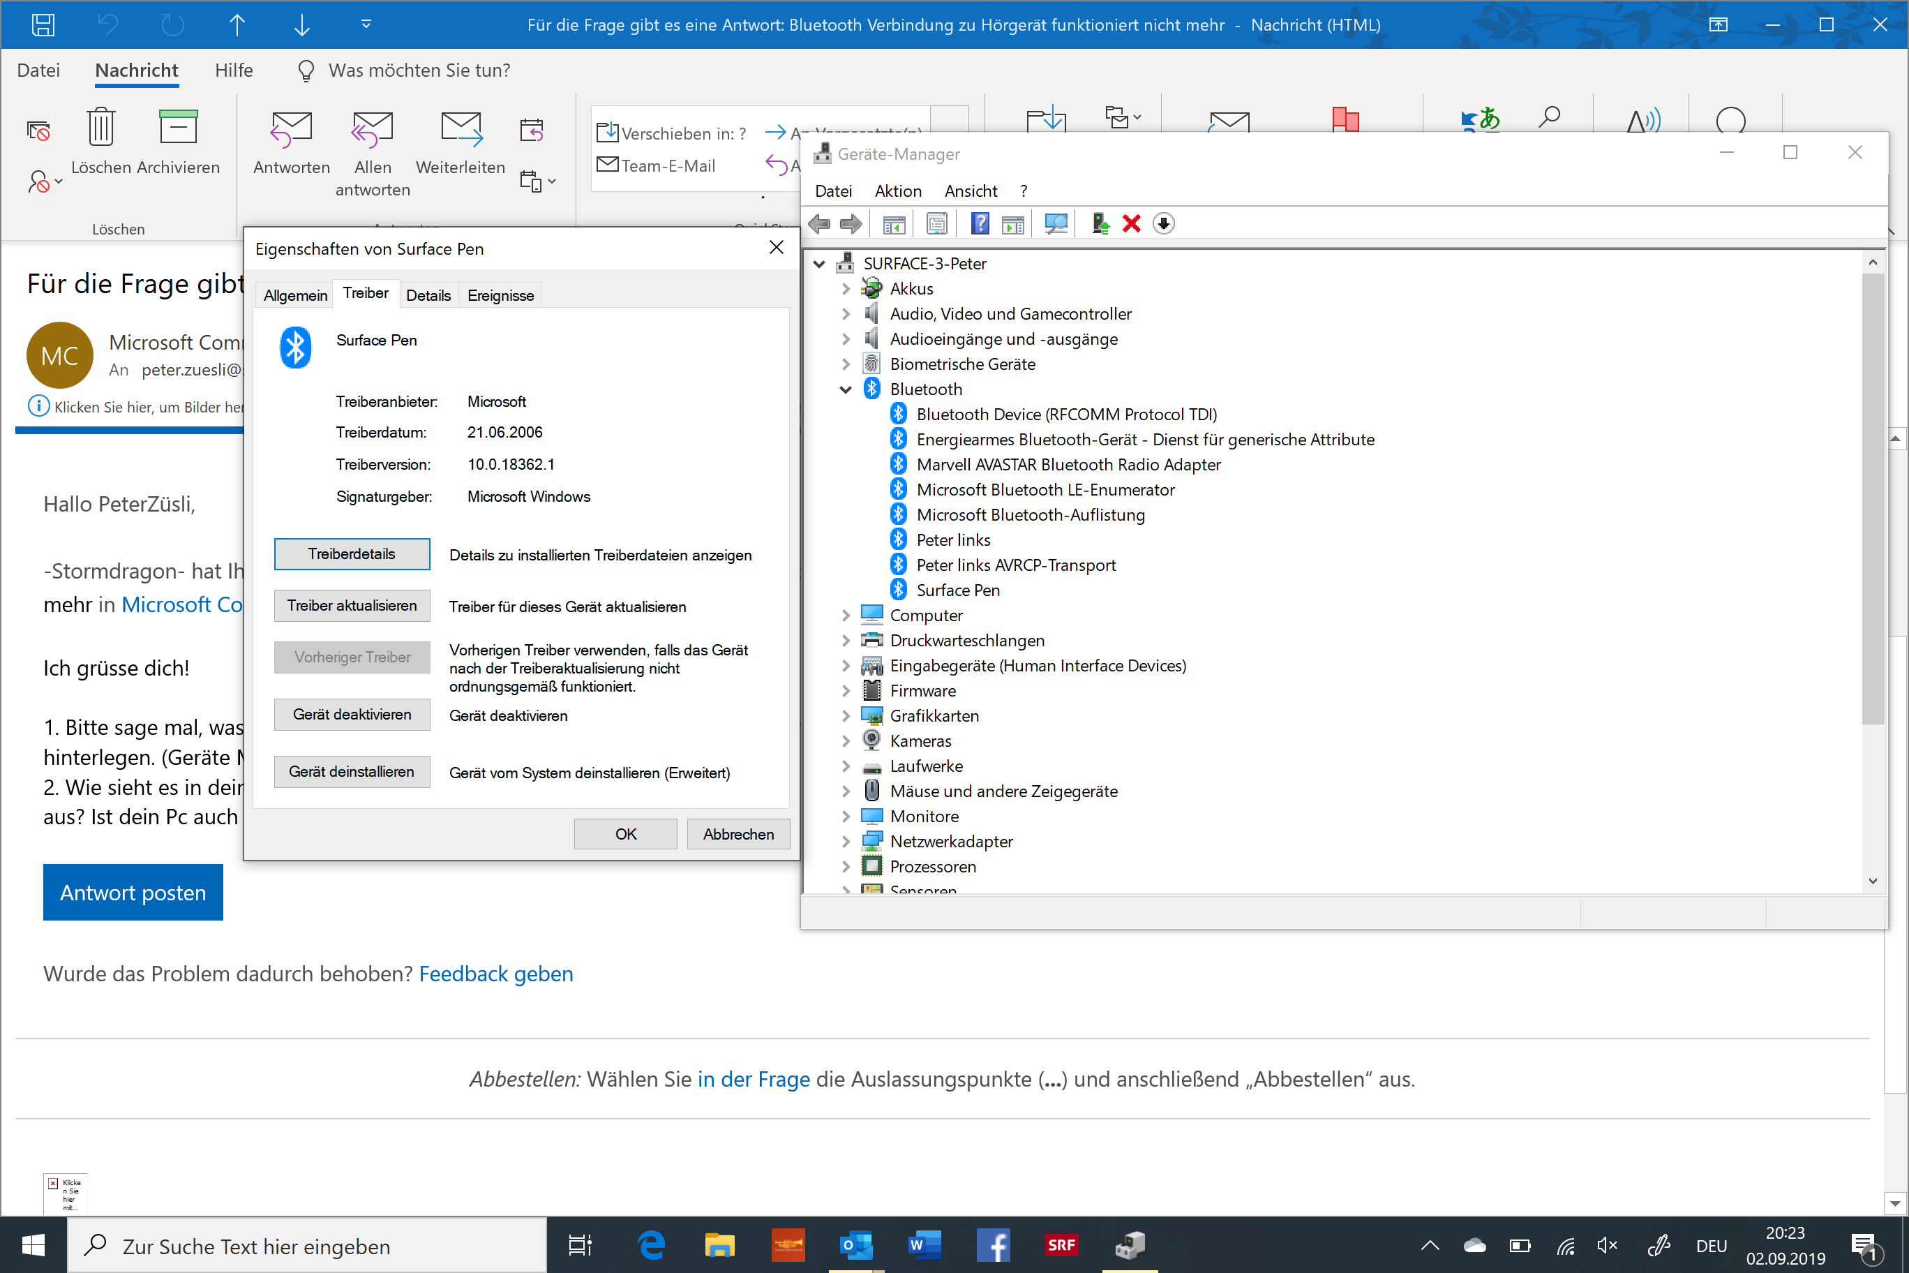Screen dimensions: 1909x1273
Task: Switch to the Details tab
Action: coord(428,295)
